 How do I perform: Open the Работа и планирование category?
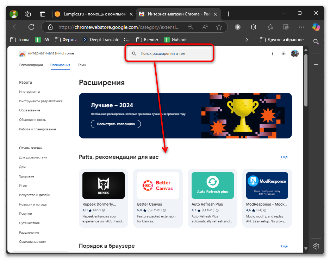(37, 129)
